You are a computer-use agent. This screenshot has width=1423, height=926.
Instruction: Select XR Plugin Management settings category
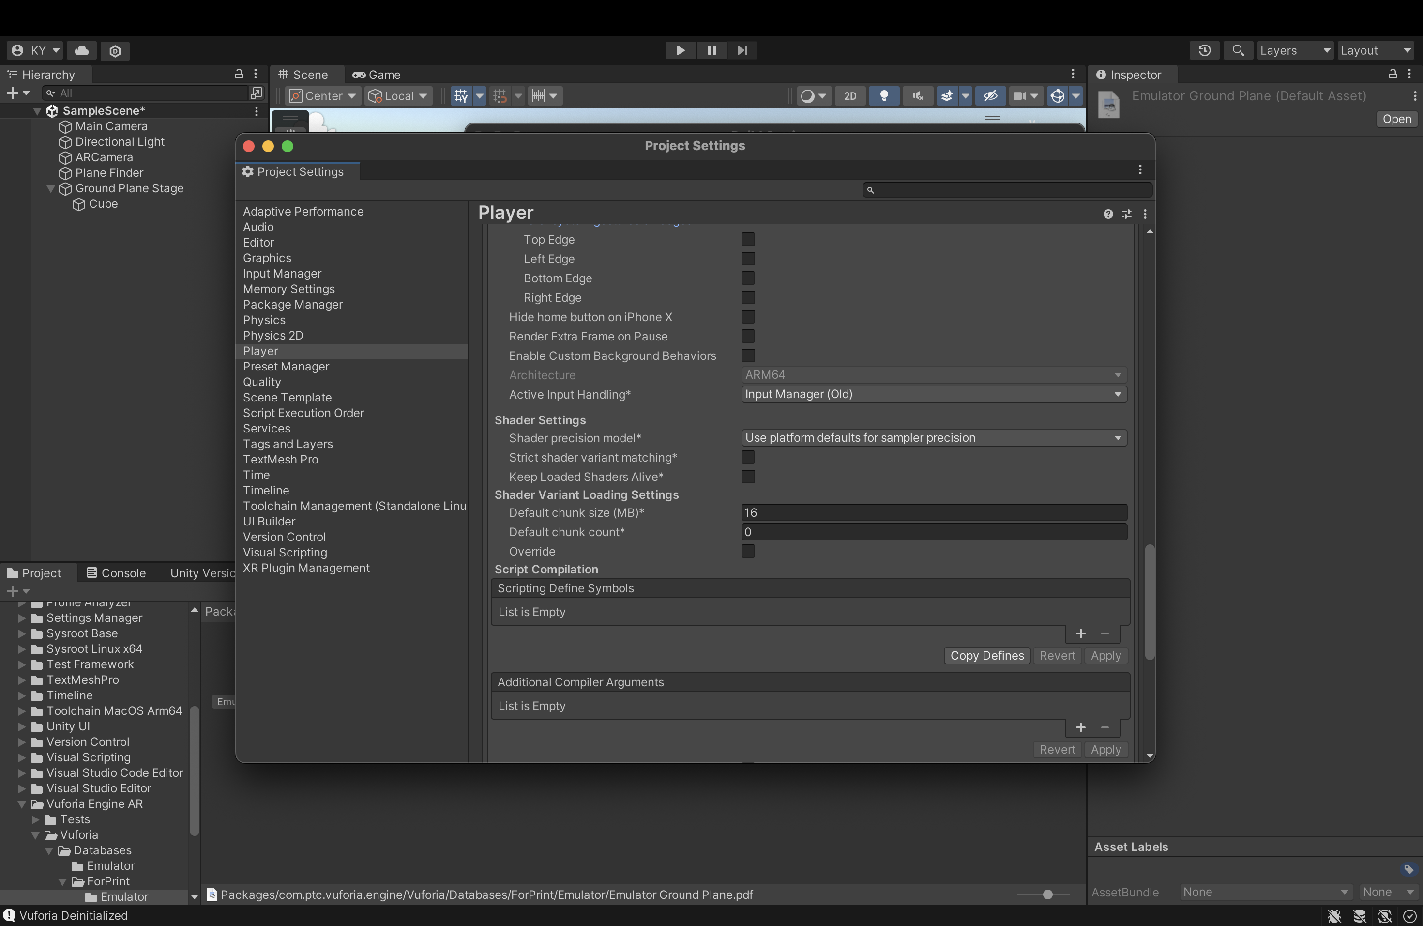coord(306,568)
